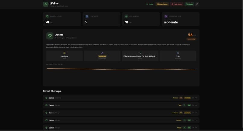Click the refresh icon in header

pos(197,4)
